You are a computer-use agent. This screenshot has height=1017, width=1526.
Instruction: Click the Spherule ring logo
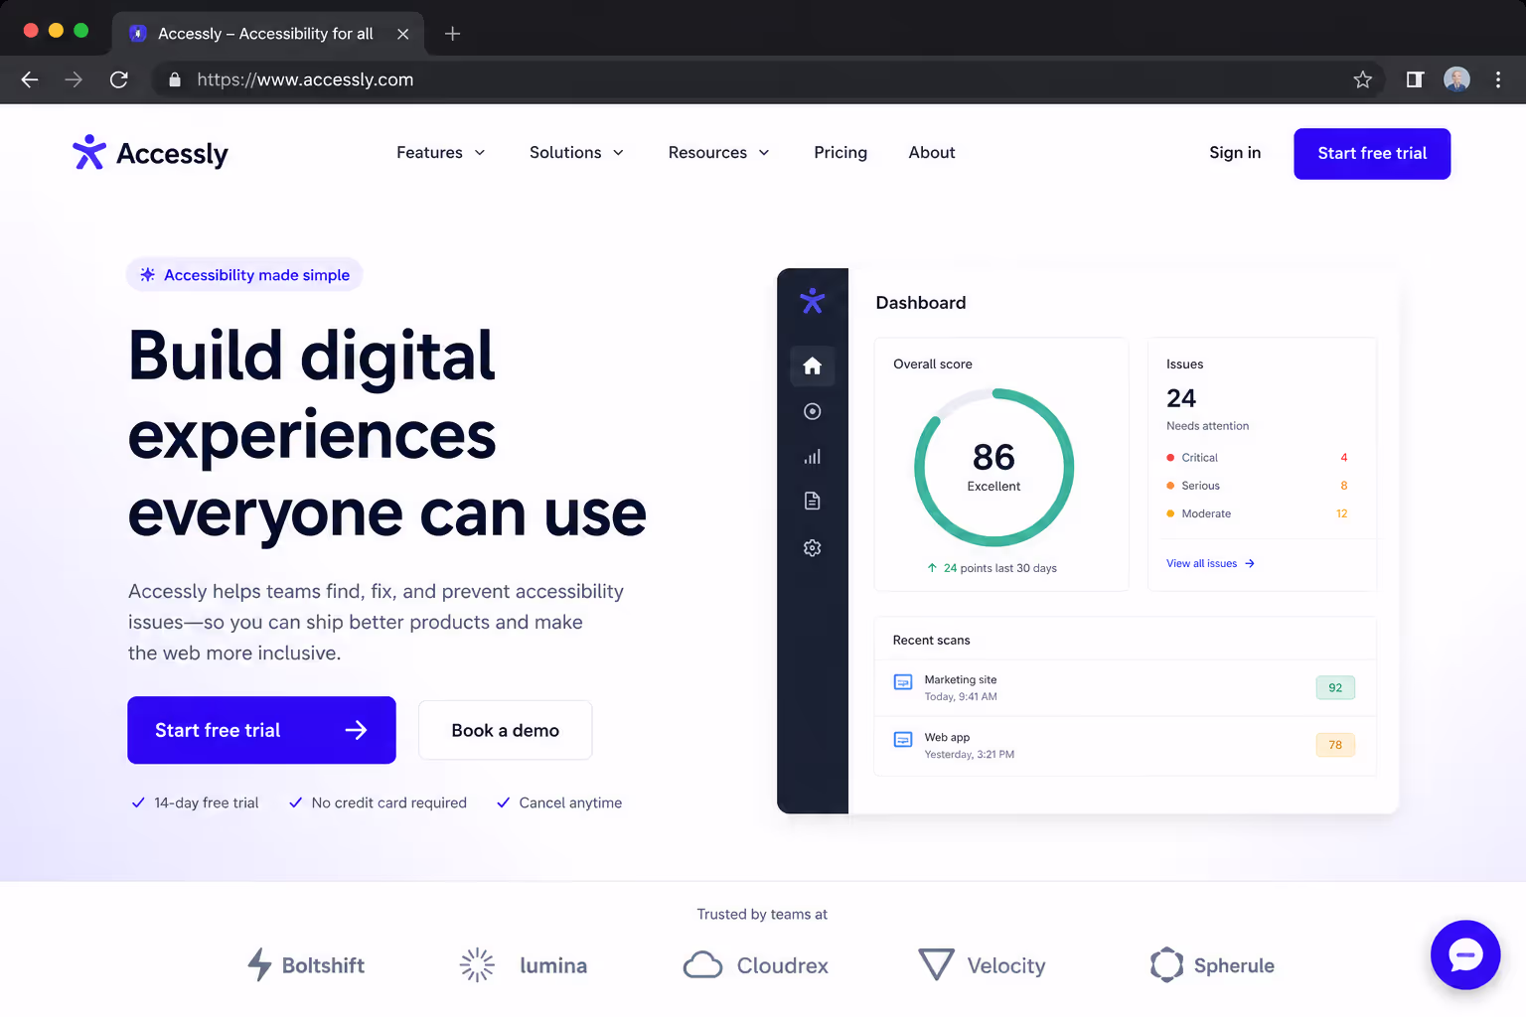coord(1166,964)
